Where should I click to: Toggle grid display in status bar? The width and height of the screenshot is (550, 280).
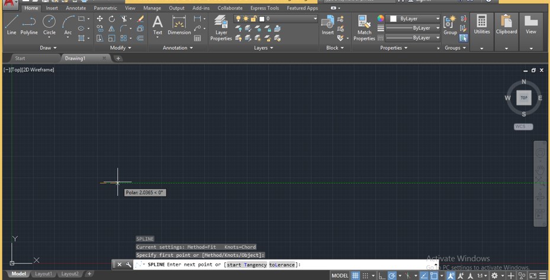[x=355, y=276]
